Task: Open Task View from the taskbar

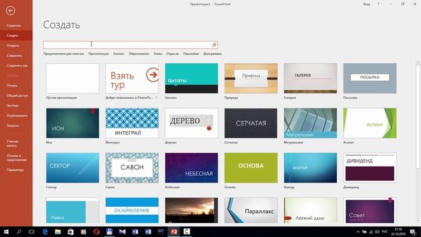Action: click(x=32, y=232)
